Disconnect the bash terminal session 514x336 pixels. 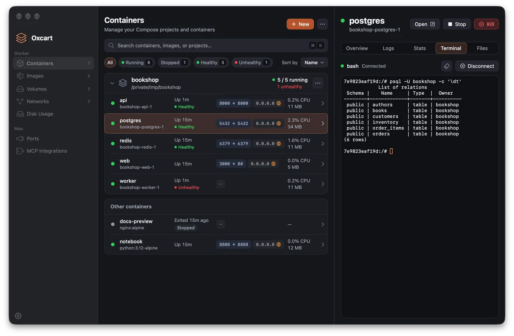tap(477, 66)
